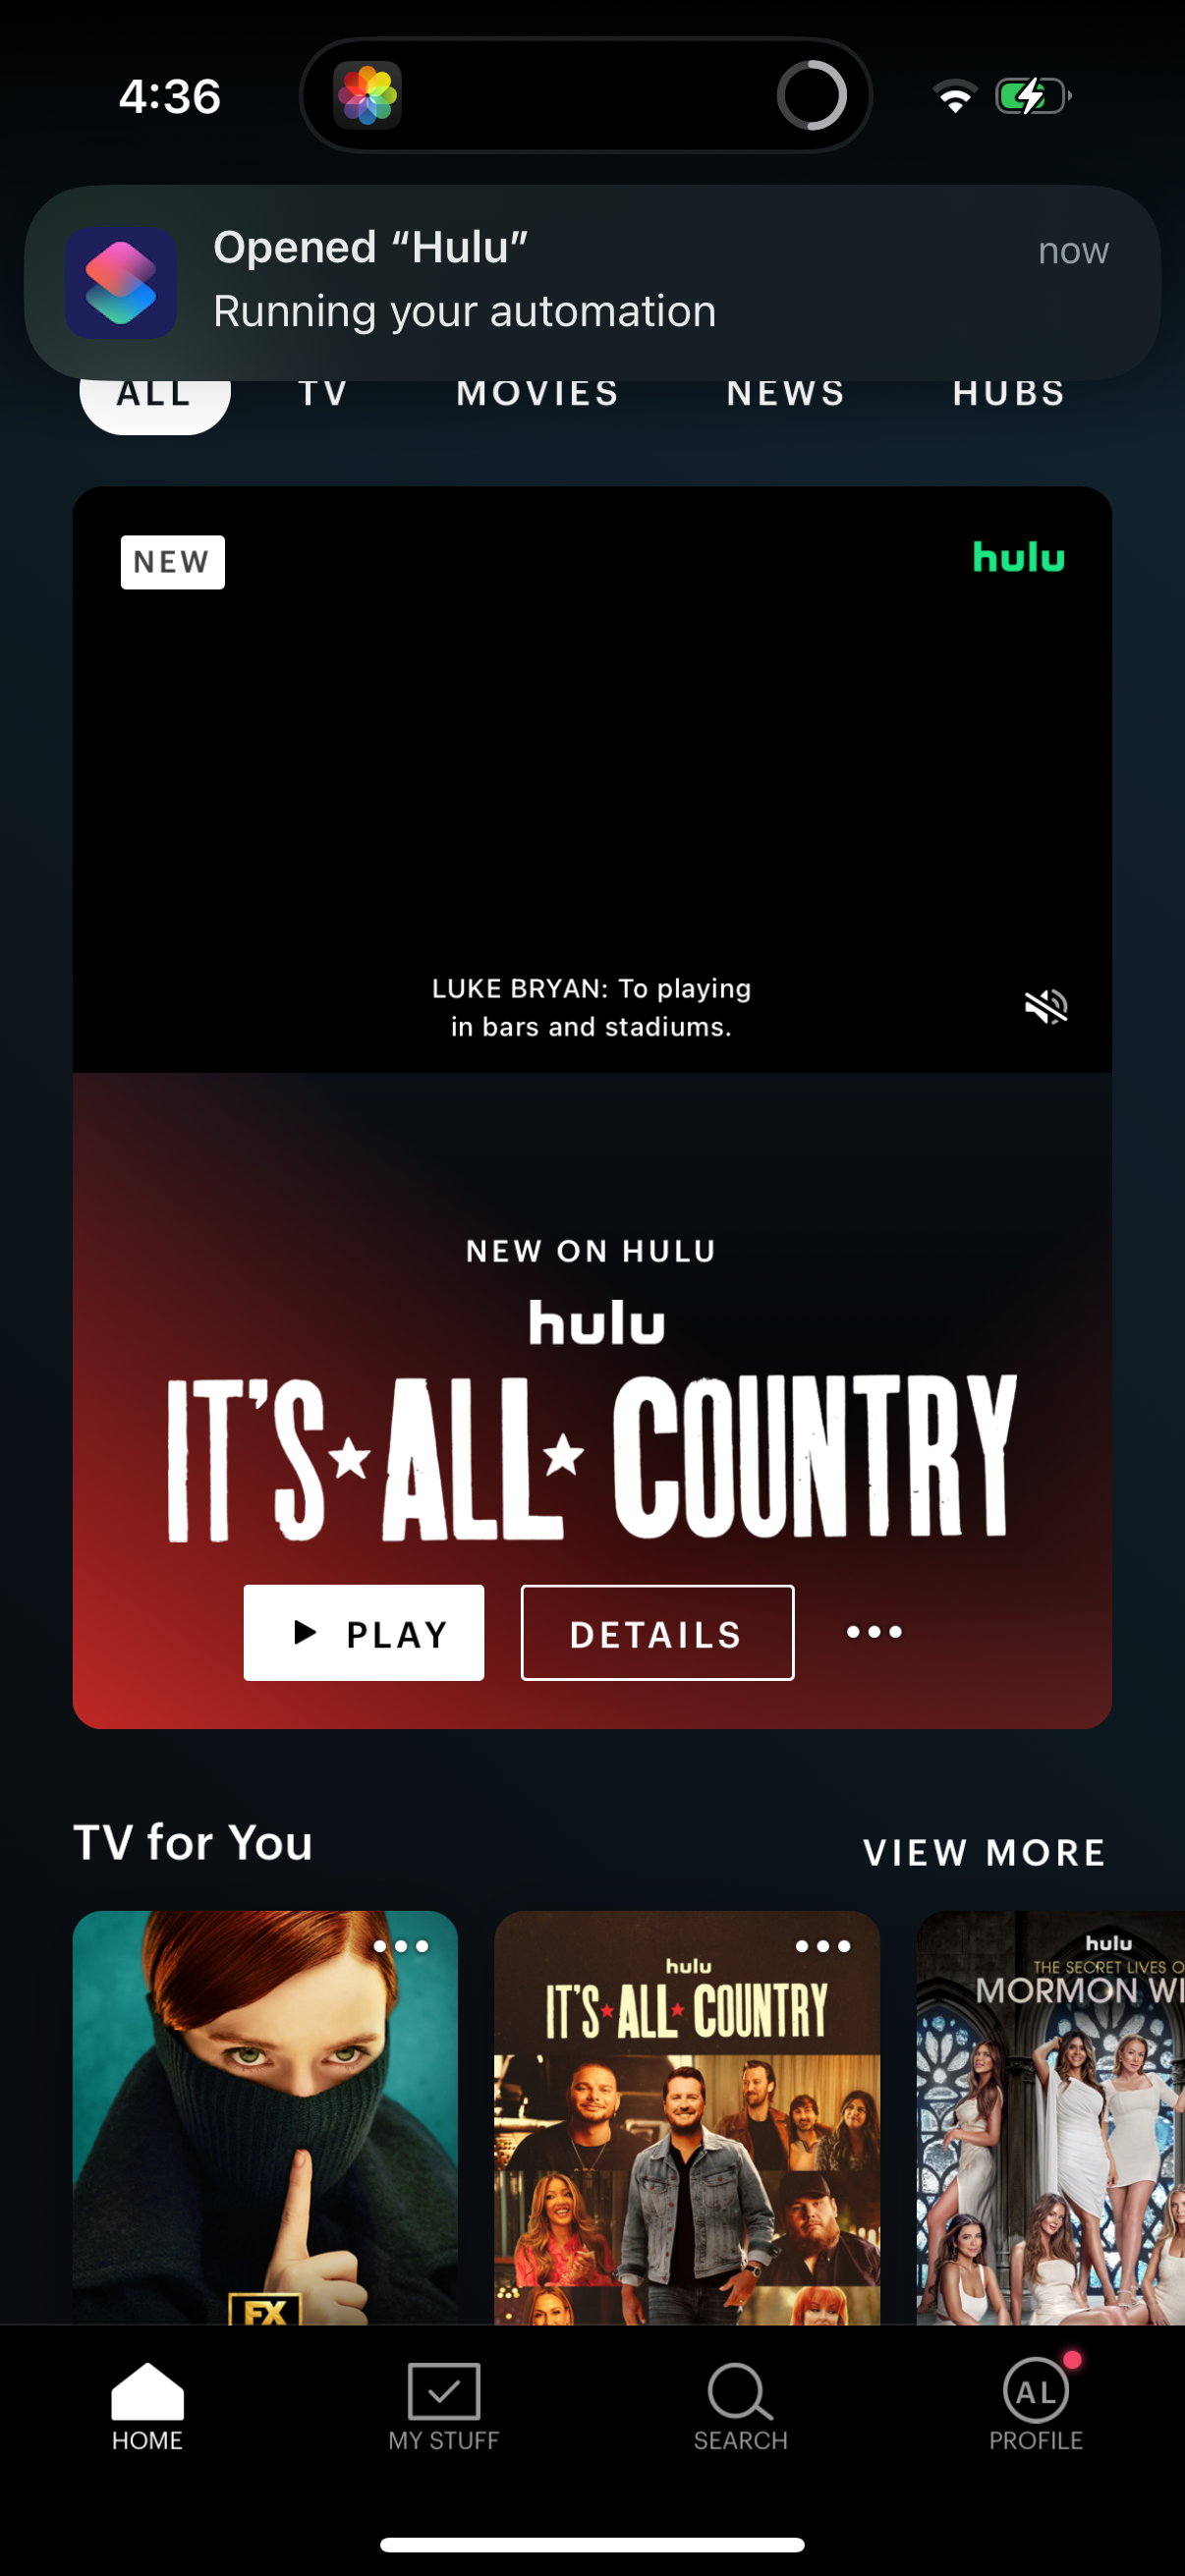Tap the home indicator bar at bottom
The width and height of the screenshot is (1185, 2576).
(592, 2544)
